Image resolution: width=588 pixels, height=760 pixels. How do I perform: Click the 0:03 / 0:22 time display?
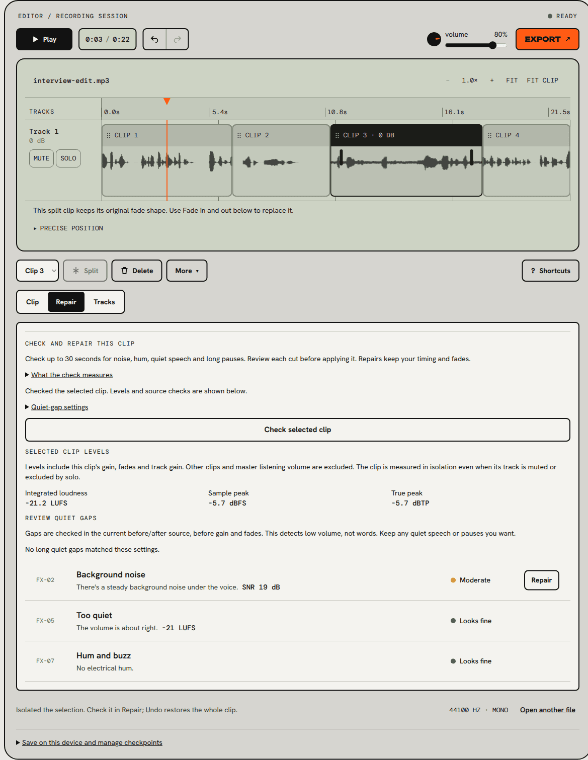[x=107, y=39]
